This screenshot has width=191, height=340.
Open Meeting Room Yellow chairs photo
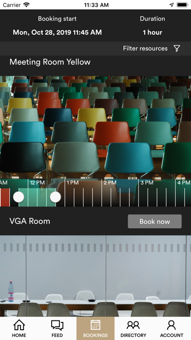point(95,127)
